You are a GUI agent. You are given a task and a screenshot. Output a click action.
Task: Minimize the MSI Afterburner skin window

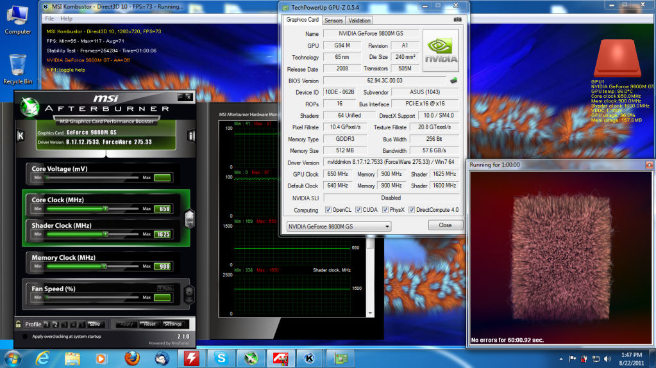pyautogui.click(x=181, y=97)
